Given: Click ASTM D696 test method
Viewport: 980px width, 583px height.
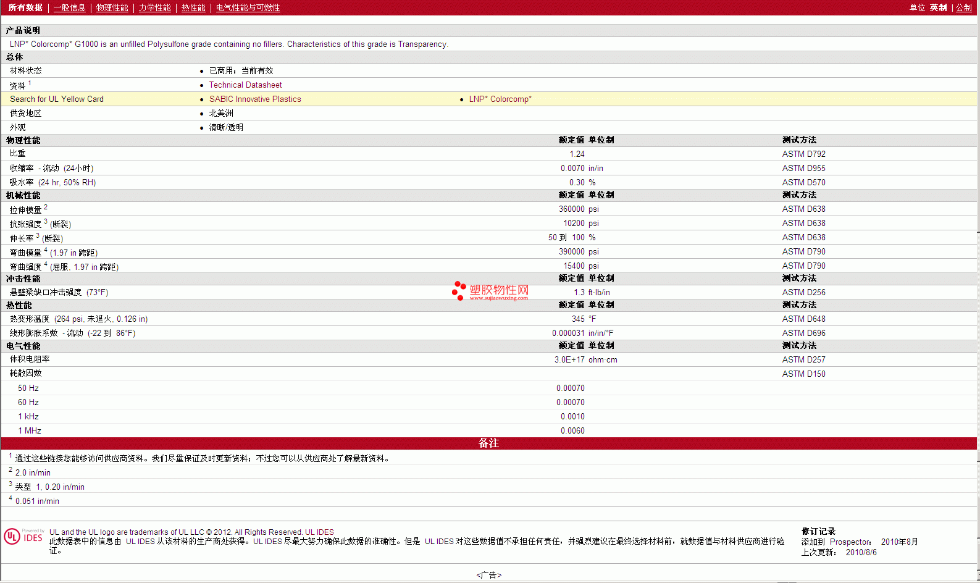Looking at the screenshot, I should pyautogui.click(x=803, y=333).
